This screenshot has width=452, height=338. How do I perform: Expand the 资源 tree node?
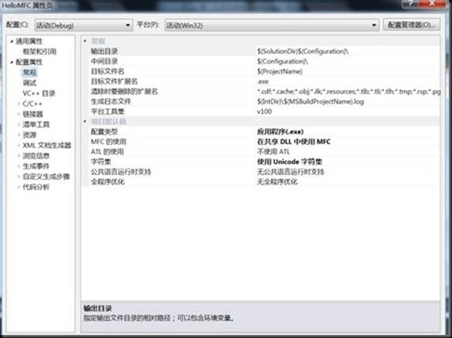click(x=19, y=135)
